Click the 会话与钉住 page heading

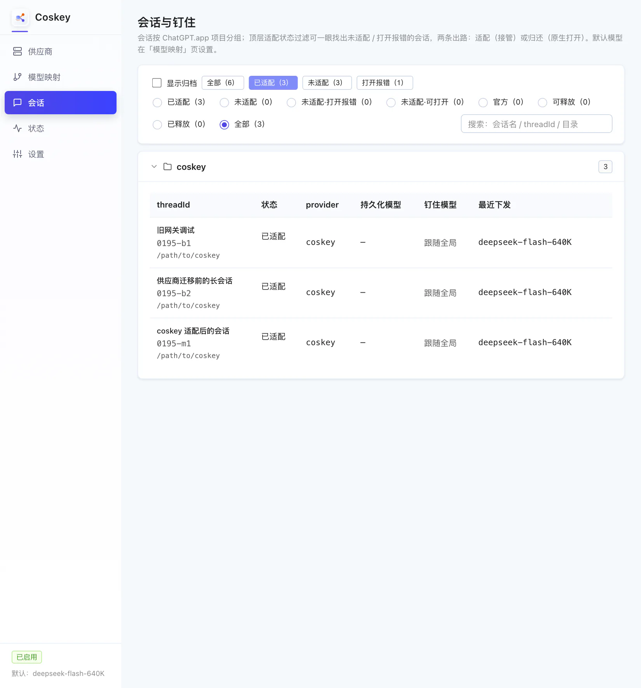pyautogui.click(x=167, y=23)
